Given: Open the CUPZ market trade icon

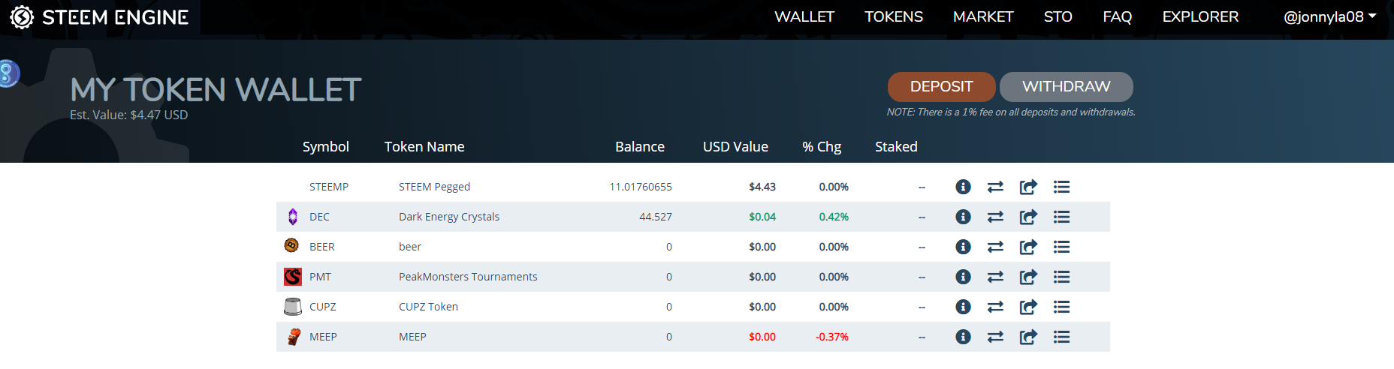Looking at the screenshot, I should click(995, 307).
